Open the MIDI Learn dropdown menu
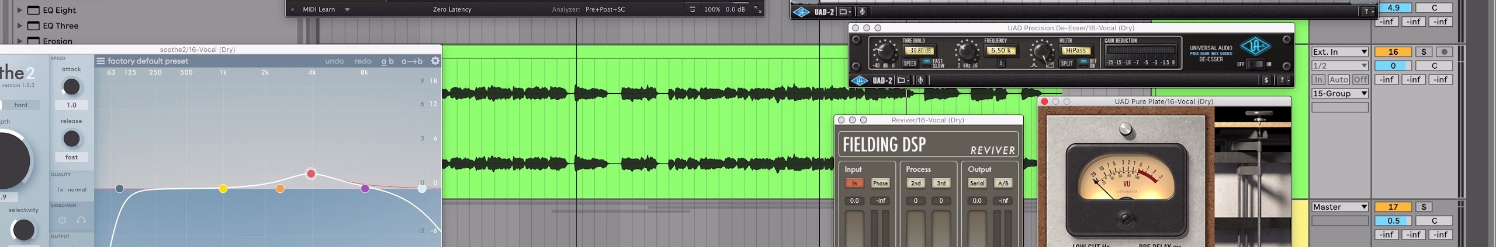Image resolution: width=1496 pixels, height=247 pixels. tap(347, 9)
